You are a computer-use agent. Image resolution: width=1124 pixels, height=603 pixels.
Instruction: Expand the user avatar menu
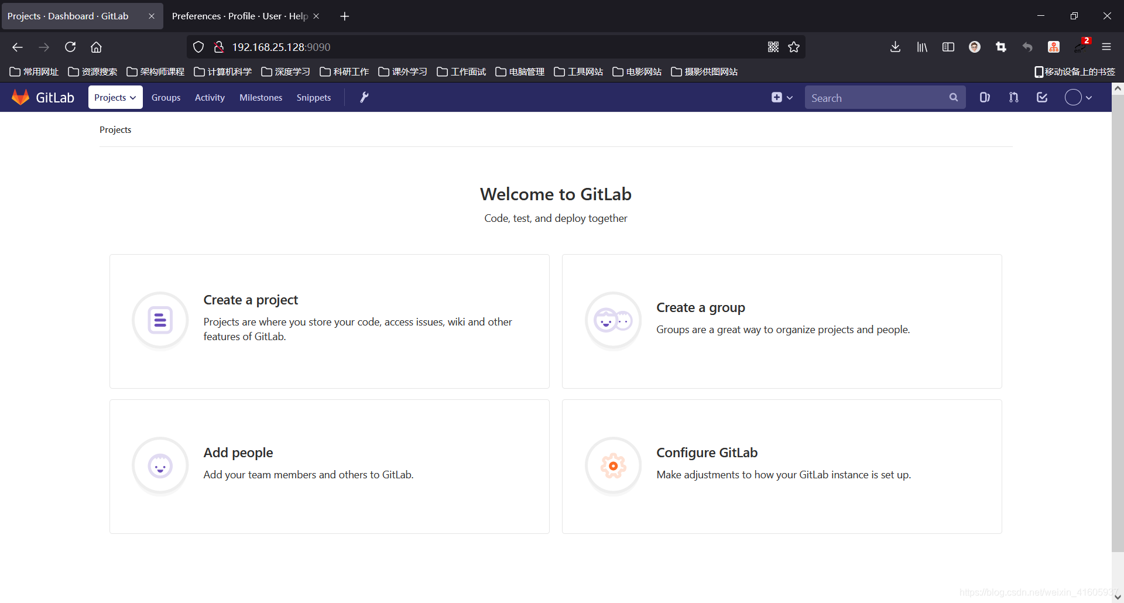[x=1078, y=97]
